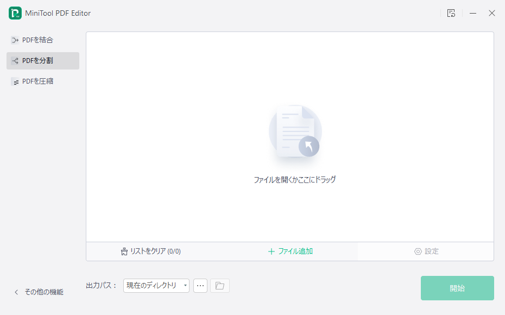This screenshot has width=505, height=315.
Task: Switch to the PDFを圧縮 compress tab
Action: [x=43, y=81]
